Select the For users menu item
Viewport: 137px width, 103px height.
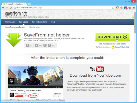(24, 22)
